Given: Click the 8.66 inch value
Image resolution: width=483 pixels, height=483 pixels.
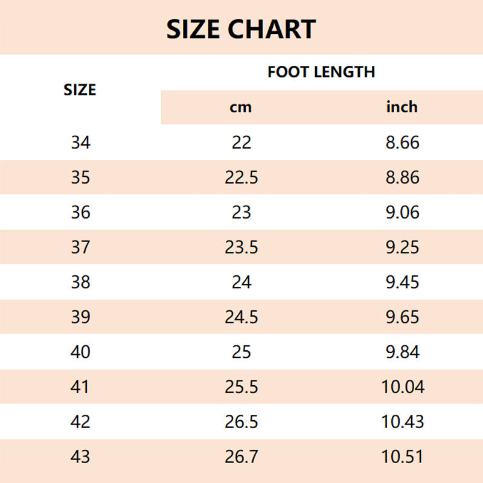Looking at the screenshot, I should click(x=402, y=142).
